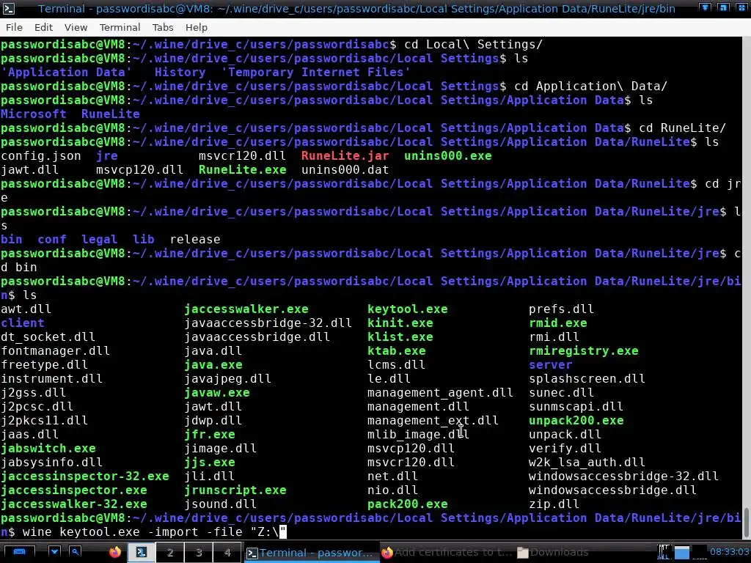Click the ktab.exe file name

[397, 351]
